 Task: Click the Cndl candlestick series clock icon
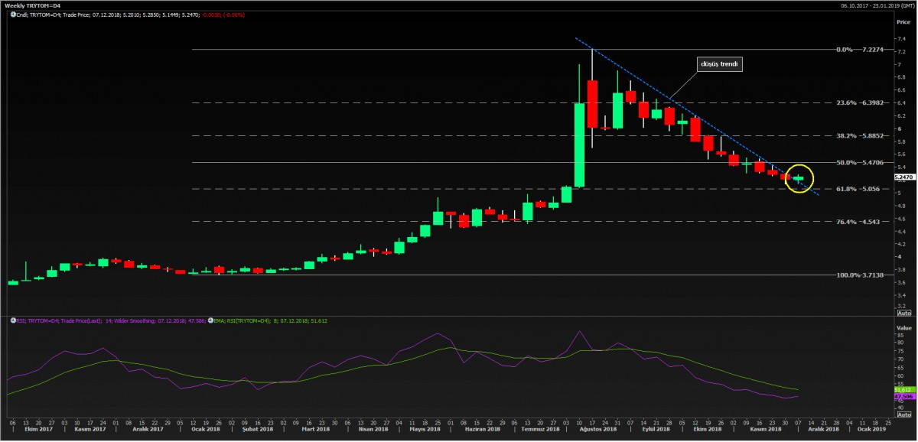pos(13,15)
